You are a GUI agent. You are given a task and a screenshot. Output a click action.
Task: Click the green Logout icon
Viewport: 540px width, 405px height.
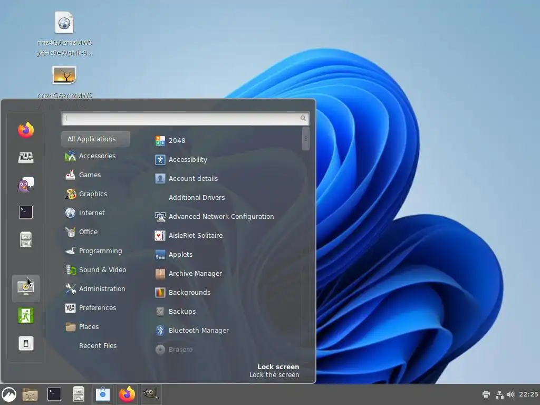(x=26, y=316)
